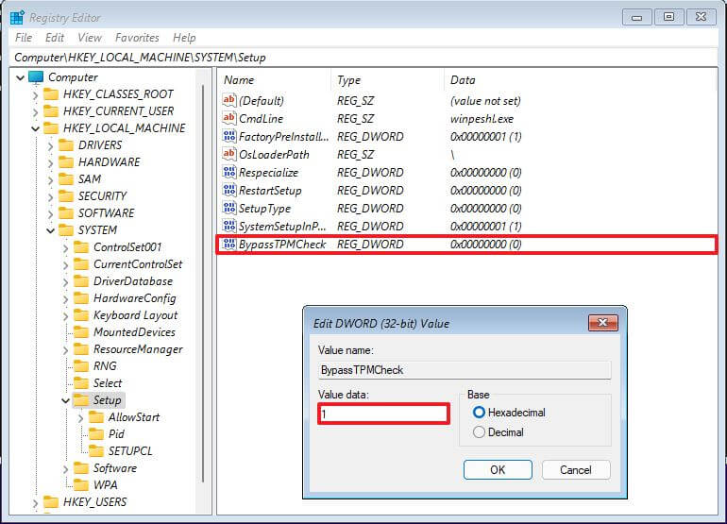Select the SETUPCL subkey
Image resolution: width=727 pixels, height=524 pixels.
[130, 451]
